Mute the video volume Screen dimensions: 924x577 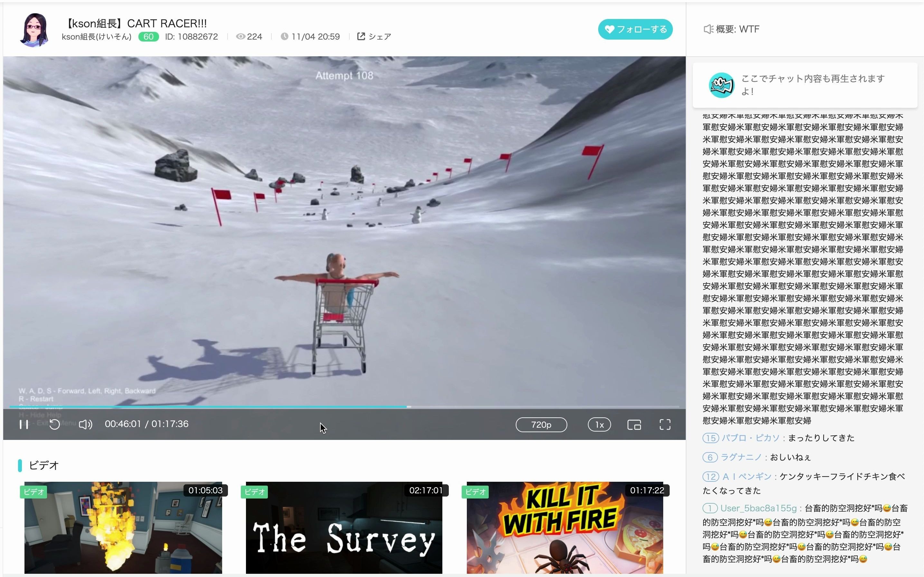tap(86, 424)
